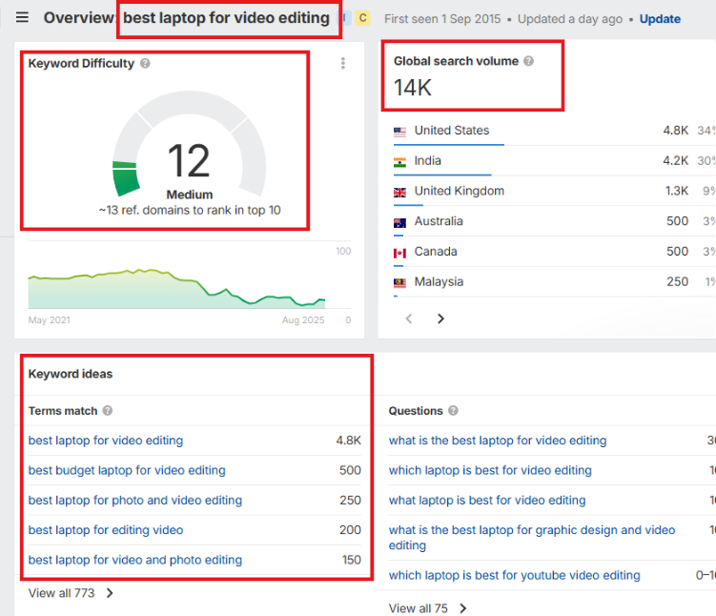716x616 pixels.
Task: Open 'best budget laptop for video editing' link
Action: tap(127, 470)
